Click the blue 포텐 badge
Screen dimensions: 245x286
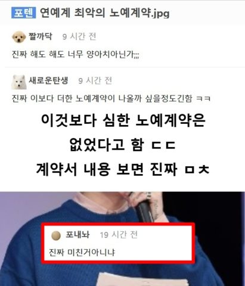23,13
